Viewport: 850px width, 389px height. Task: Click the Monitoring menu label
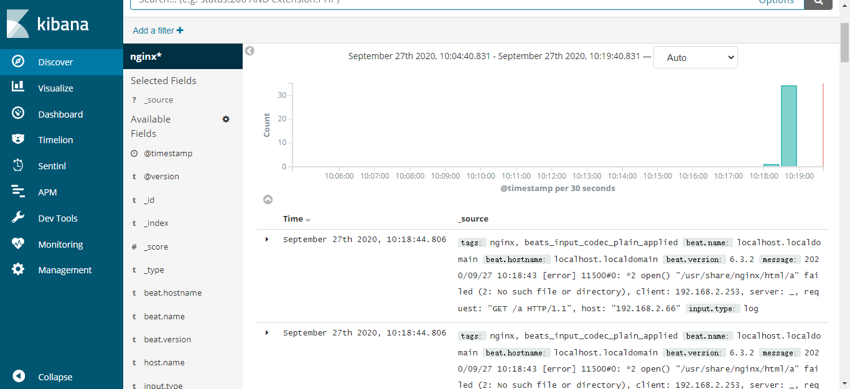point(60,245)
